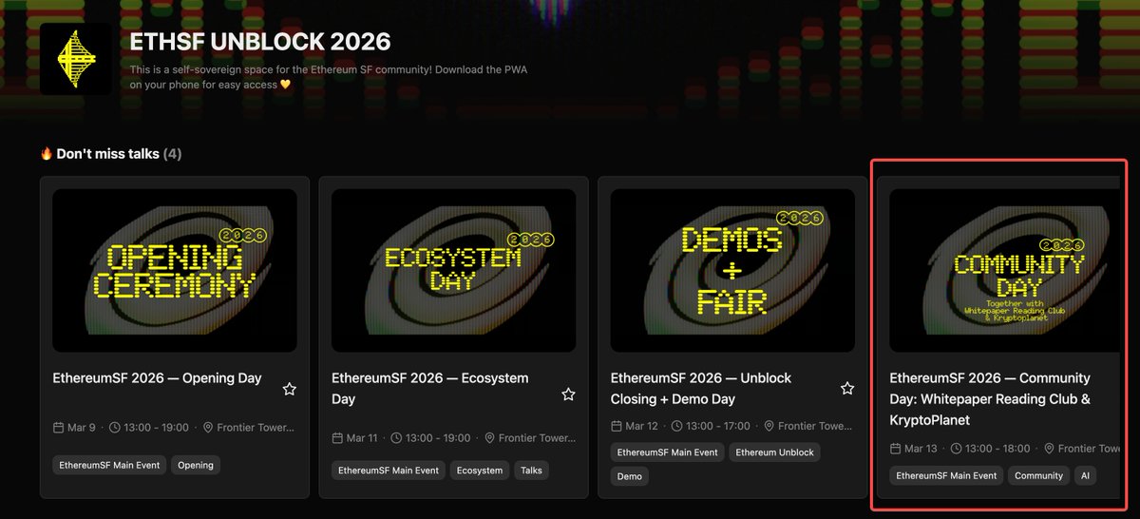Open EthereumSF 2026 — Opening Day title
Screen dimensions: 1140x519
pyautogui.click(x=158, y=378)
